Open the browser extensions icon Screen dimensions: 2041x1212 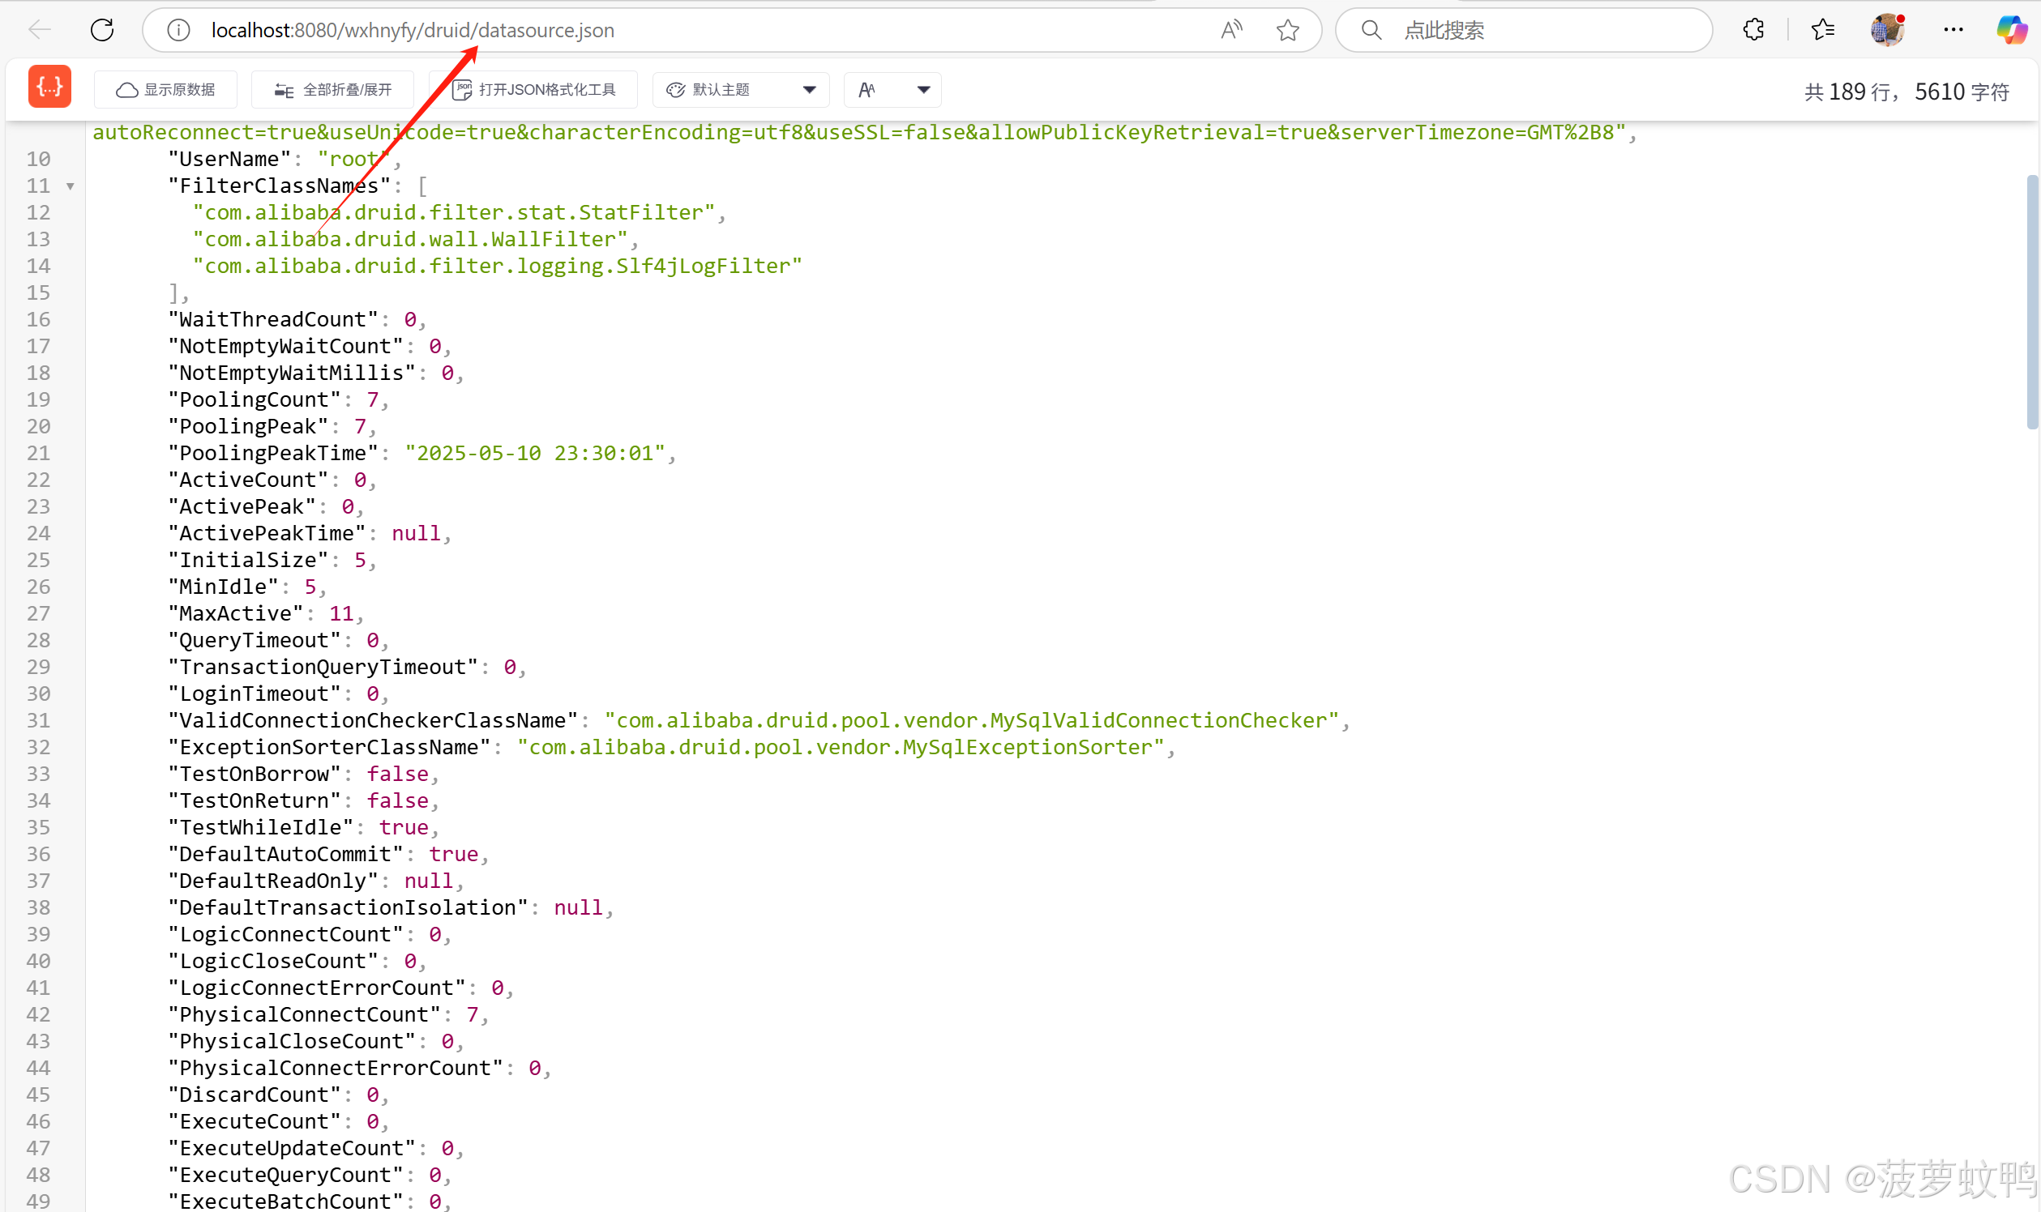click(x=1753, y=30)
